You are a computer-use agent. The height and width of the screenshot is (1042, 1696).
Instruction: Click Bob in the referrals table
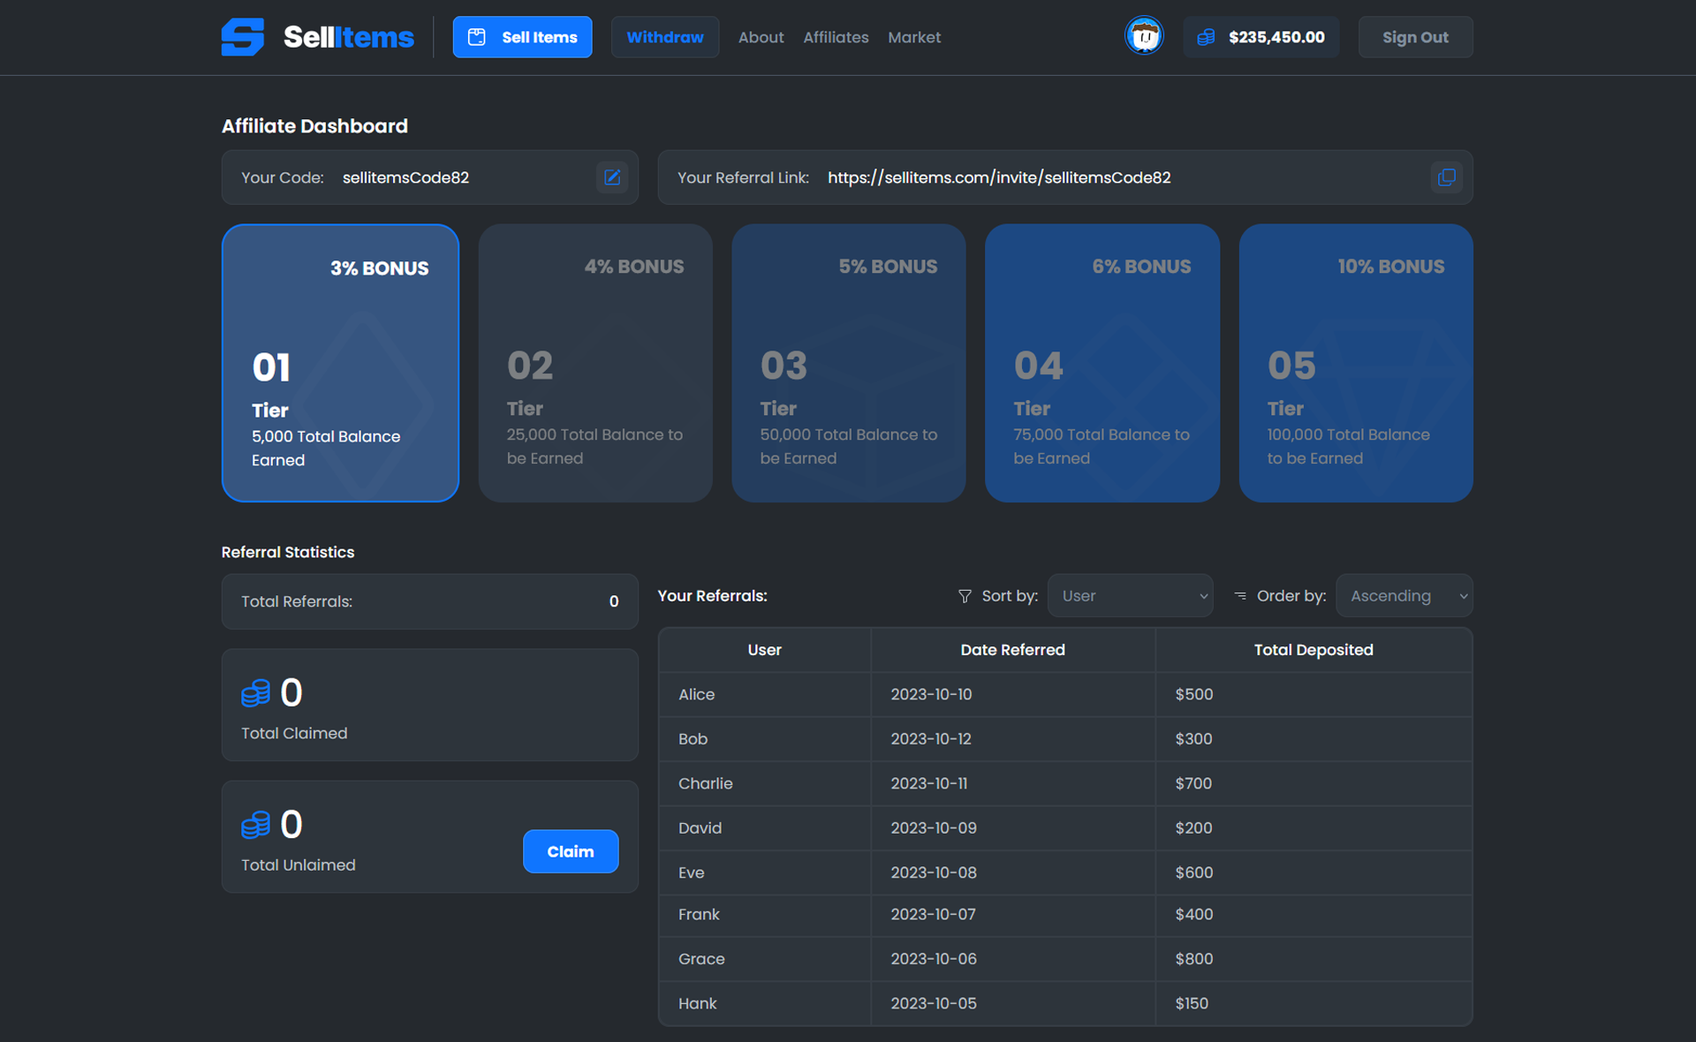point(693,739)
